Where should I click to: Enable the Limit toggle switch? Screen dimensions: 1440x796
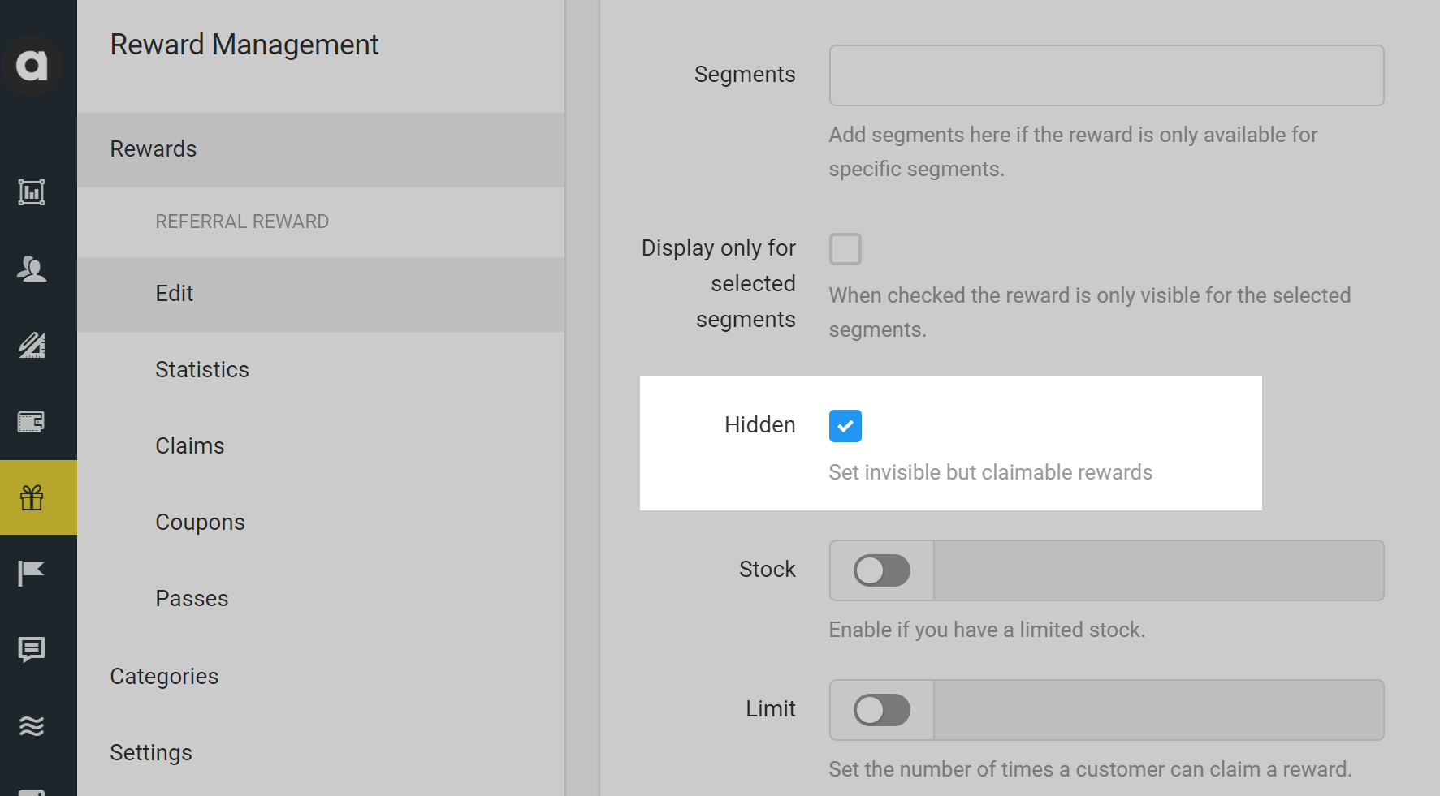[881, 710]
